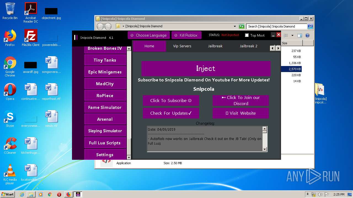Screen dimensions: 353x198
Task: Launch CCleaner from desktop
Action: coord(10,146)
